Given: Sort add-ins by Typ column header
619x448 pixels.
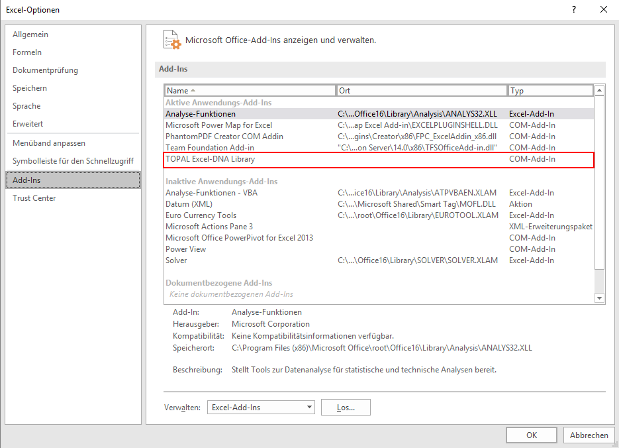Looking at the screenshot, I should click(x=549, y=91).
